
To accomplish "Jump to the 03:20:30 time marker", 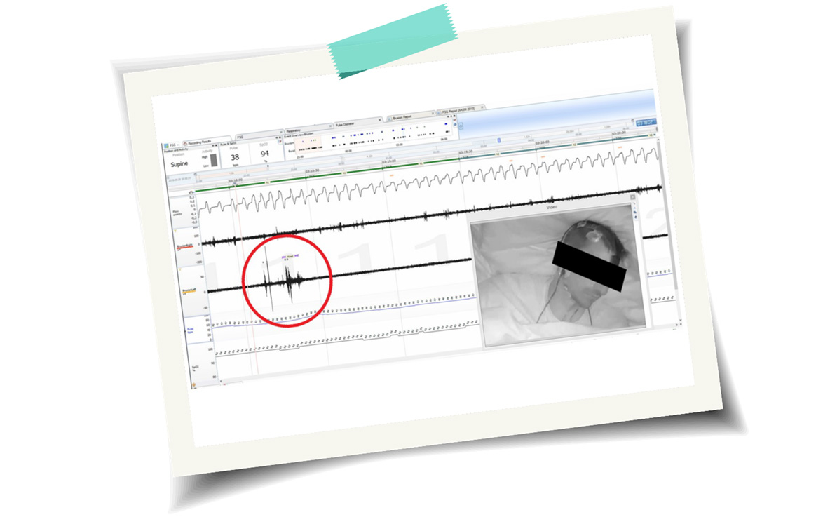I will click(619, 133).
